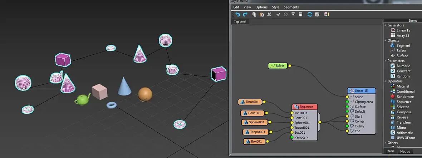Switch to the Items tab at the bottom

(x=390, y=151)
